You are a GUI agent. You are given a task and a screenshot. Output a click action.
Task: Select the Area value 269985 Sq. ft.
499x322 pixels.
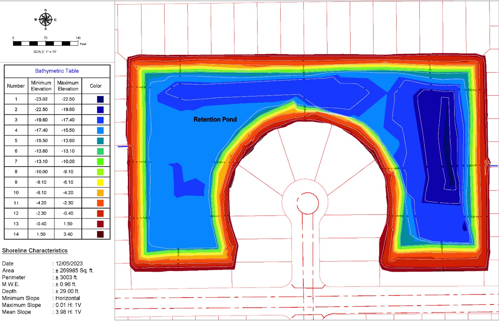[74, 270]
